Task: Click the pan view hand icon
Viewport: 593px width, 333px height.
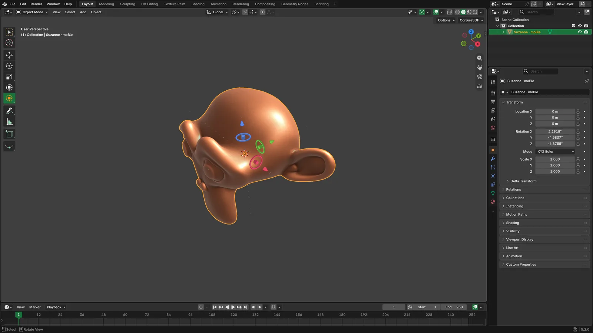Action: [480, 67]
